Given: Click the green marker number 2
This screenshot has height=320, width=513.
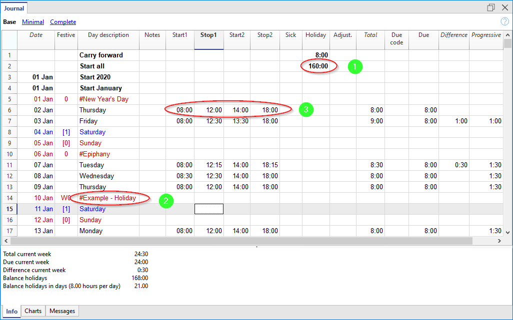Looking at the screenshot, I should pos(166,201).
